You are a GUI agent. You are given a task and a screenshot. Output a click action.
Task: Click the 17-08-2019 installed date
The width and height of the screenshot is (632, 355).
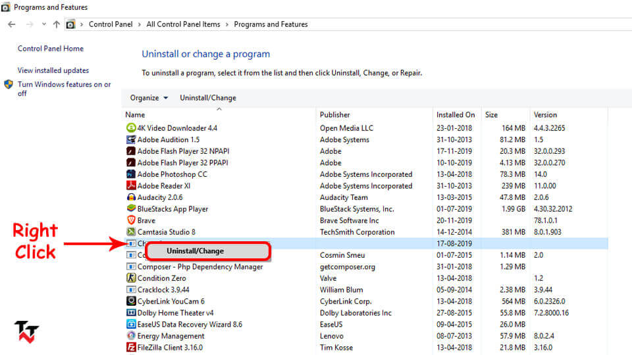454,243
